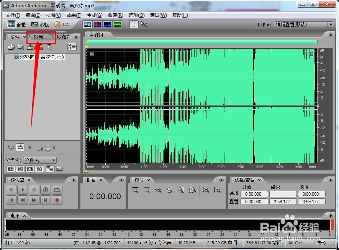Switch to the 收藏 panel tab

click(63, 37)
